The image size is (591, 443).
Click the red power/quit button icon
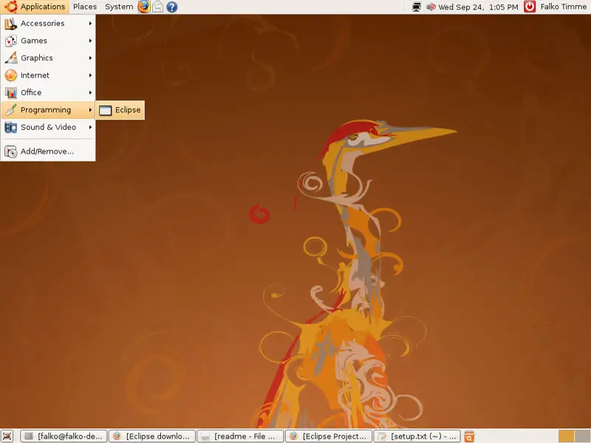click(530, 7)
